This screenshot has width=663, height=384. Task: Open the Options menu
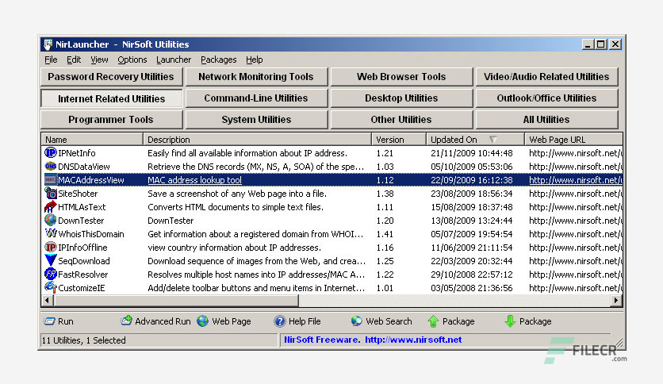click(x=132, y=60)
